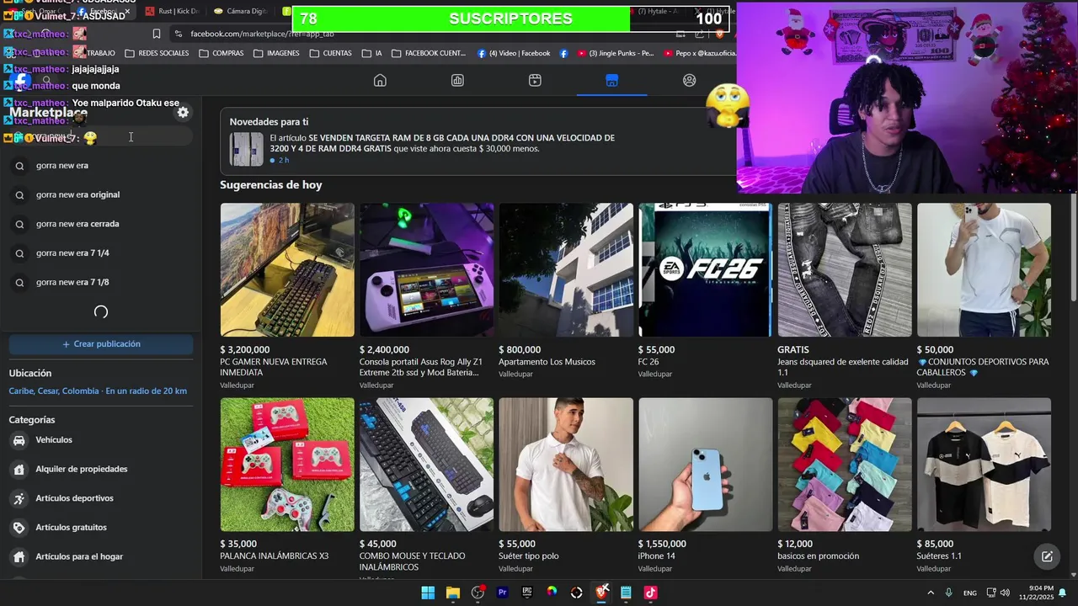Open iPhone 14 listing thumbnail

[705, 465]
